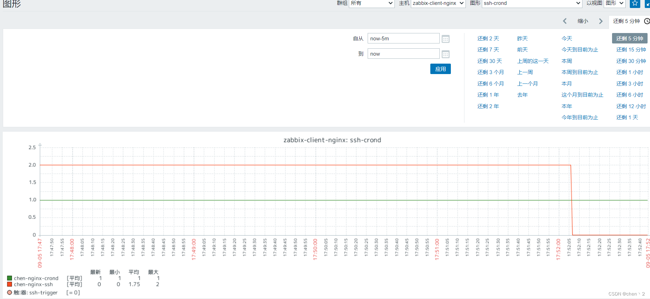650x299 pixels.
Task: Select 还剩 2 年 time range
Action: tap(488, 106)
